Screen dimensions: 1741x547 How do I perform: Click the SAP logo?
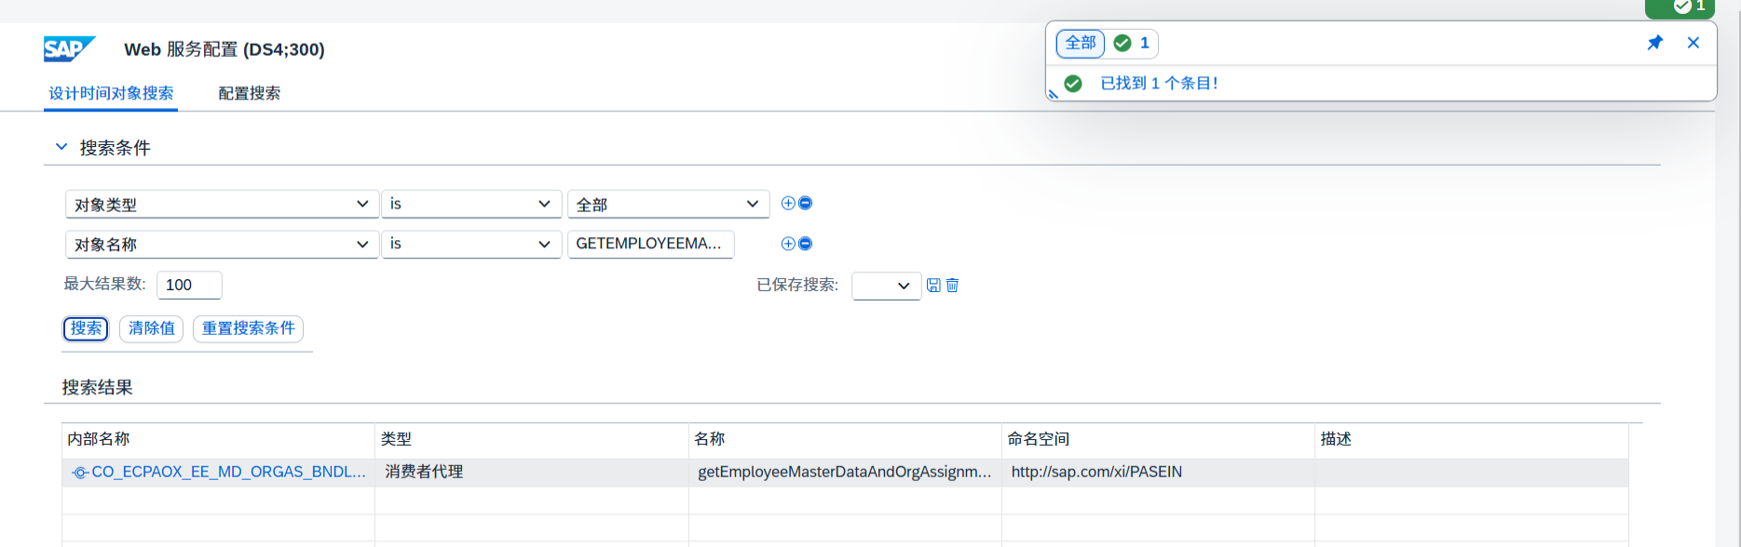pyautogui.click(x=69, y=49)
